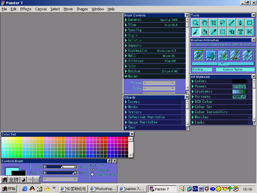Open the Patterns section menu arrow
The width and height of the screenshot is (257, 193).
click(250, 97)
